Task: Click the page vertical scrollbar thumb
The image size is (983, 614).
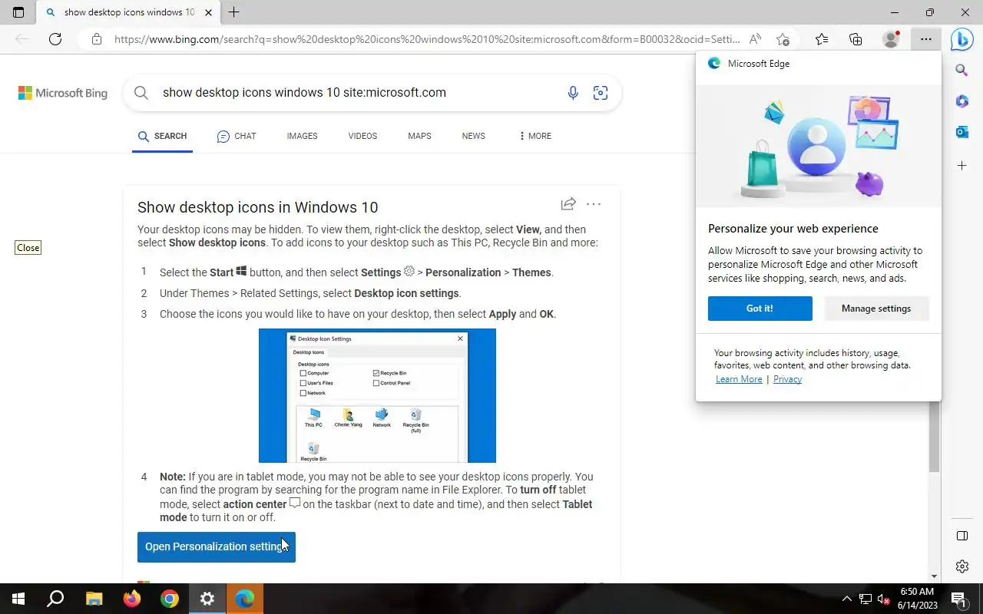Action: point(935,436)
